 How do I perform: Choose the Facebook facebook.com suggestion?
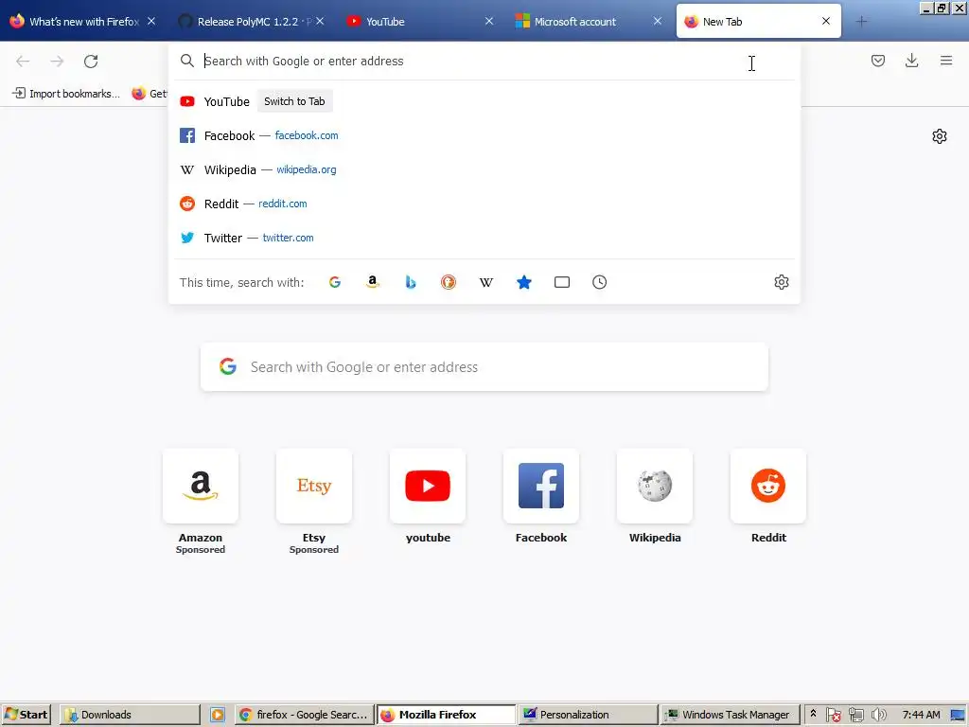(x=484, y=135)
